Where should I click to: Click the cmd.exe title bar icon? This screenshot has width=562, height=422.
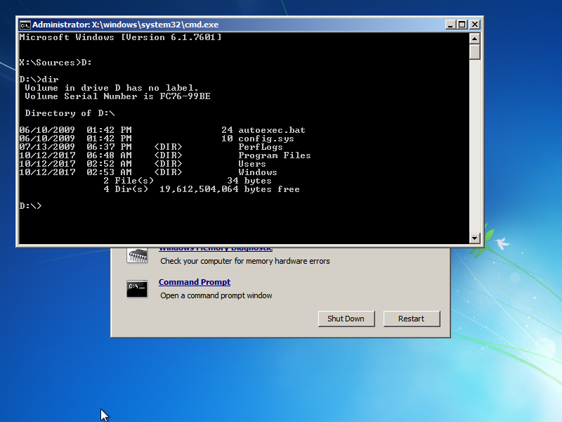pyautogui.click(x=25, y=25)
